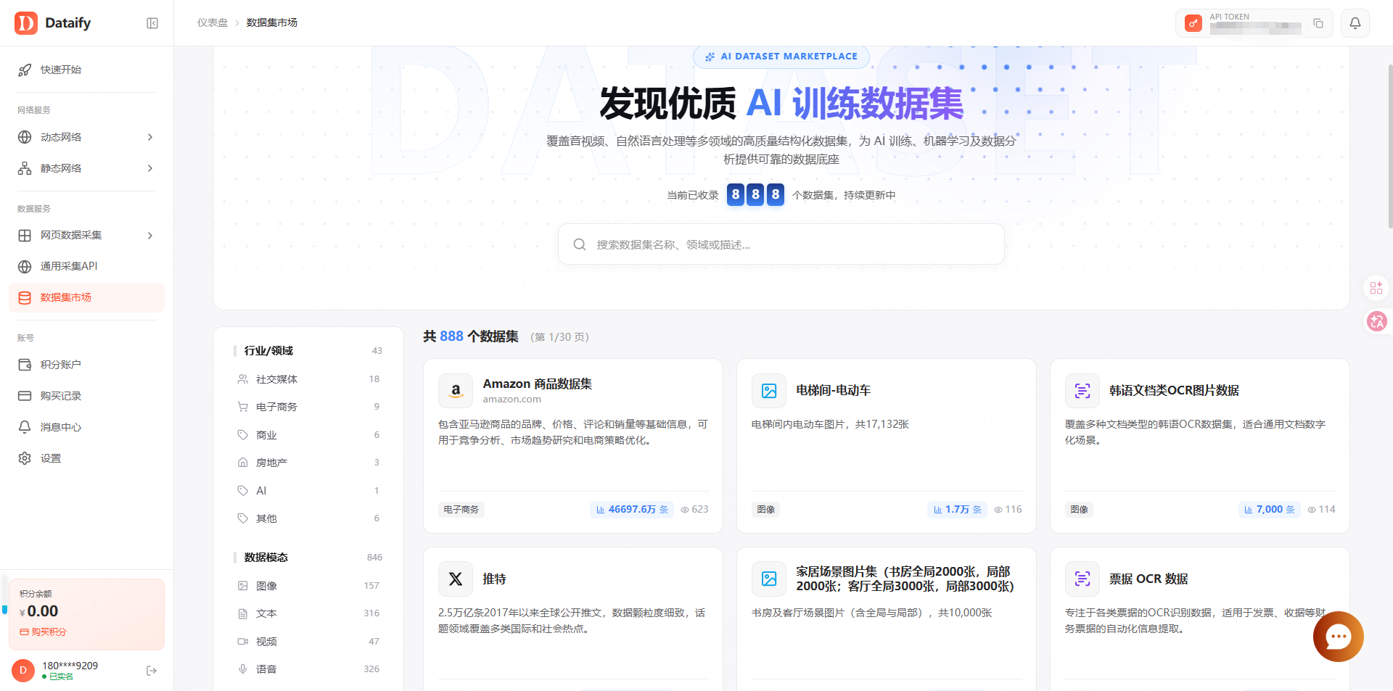Click the translate floating icon
Image resolution: width=1393 pixels, height=691 pixels.
tap(1376, 321)
